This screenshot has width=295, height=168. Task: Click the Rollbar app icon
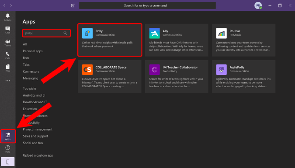coord(222,33)
